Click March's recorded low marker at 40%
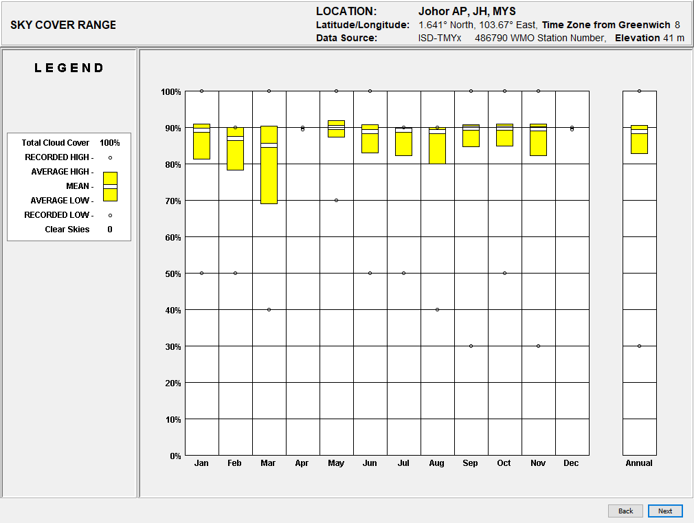This screenshot has height=523, width=694. [269, 309]
